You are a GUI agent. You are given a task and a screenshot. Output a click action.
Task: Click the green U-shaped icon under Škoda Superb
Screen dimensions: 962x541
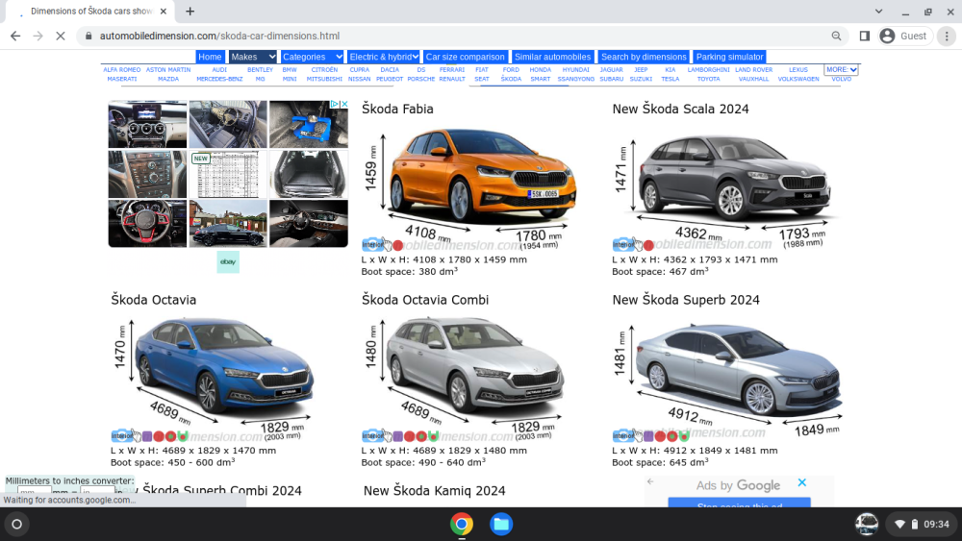[x=683, y=436]
